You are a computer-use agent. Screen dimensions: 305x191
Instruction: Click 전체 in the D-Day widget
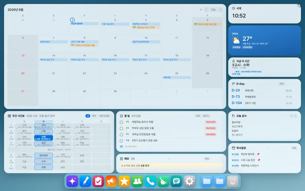coord(281,84)
